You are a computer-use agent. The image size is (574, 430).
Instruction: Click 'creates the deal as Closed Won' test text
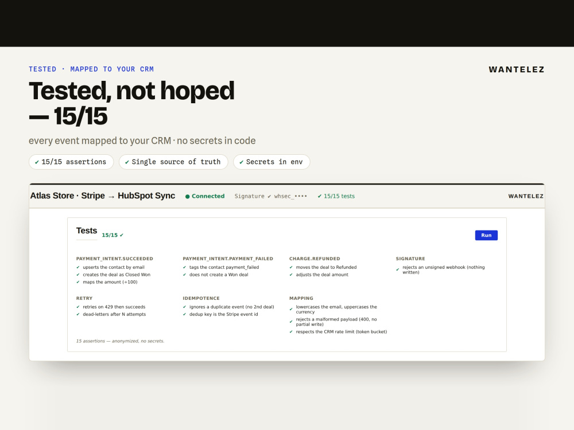point(117,275)
